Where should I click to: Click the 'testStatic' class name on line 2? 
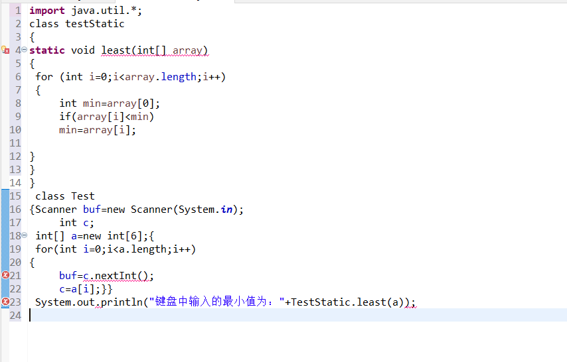[x=95, y=24]
